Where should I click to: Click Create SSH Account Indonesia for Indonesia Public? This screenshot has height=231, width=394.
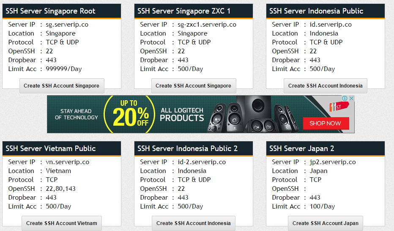tap(325, 86)
